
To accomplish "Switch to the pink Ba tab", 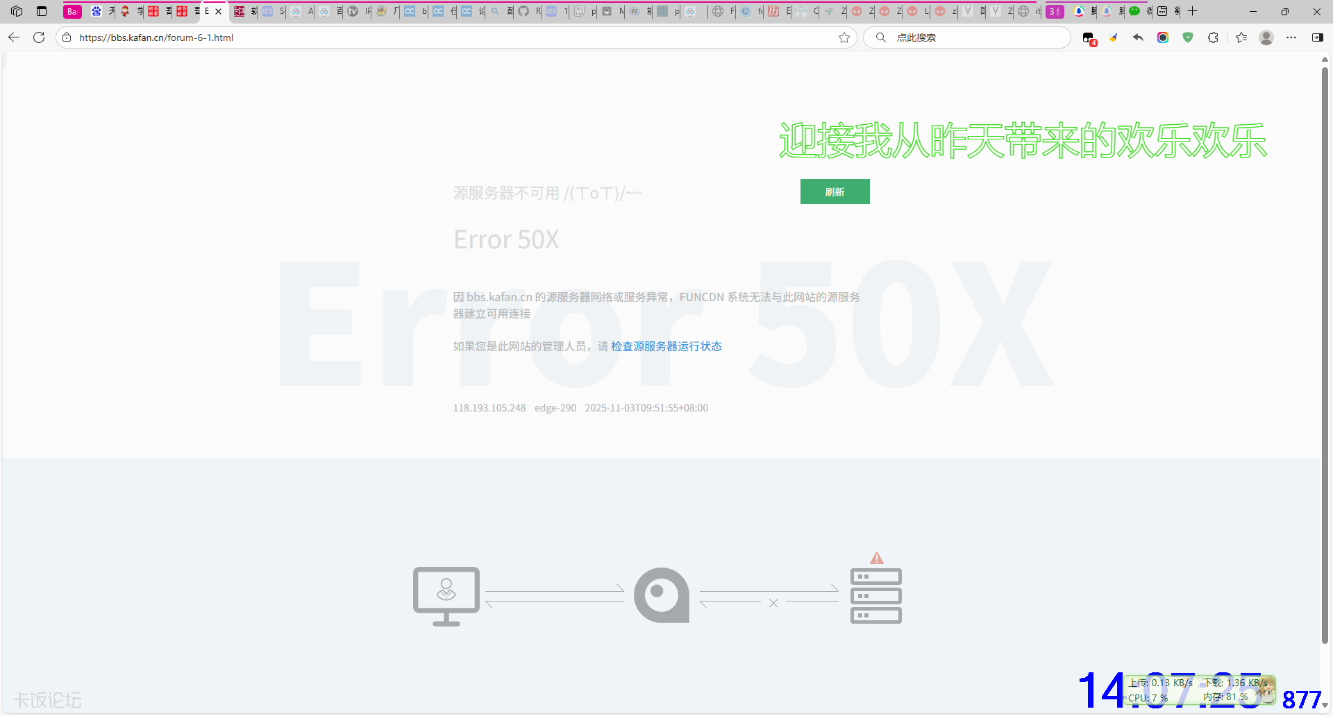I will (72, 11).
